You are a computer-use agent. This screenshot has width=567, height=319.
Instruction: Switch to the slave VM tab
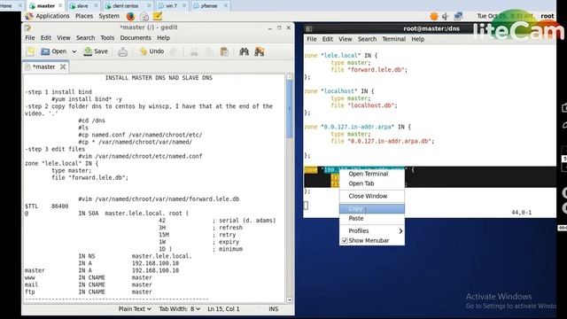pyautogui.click(x=82, y=6)
